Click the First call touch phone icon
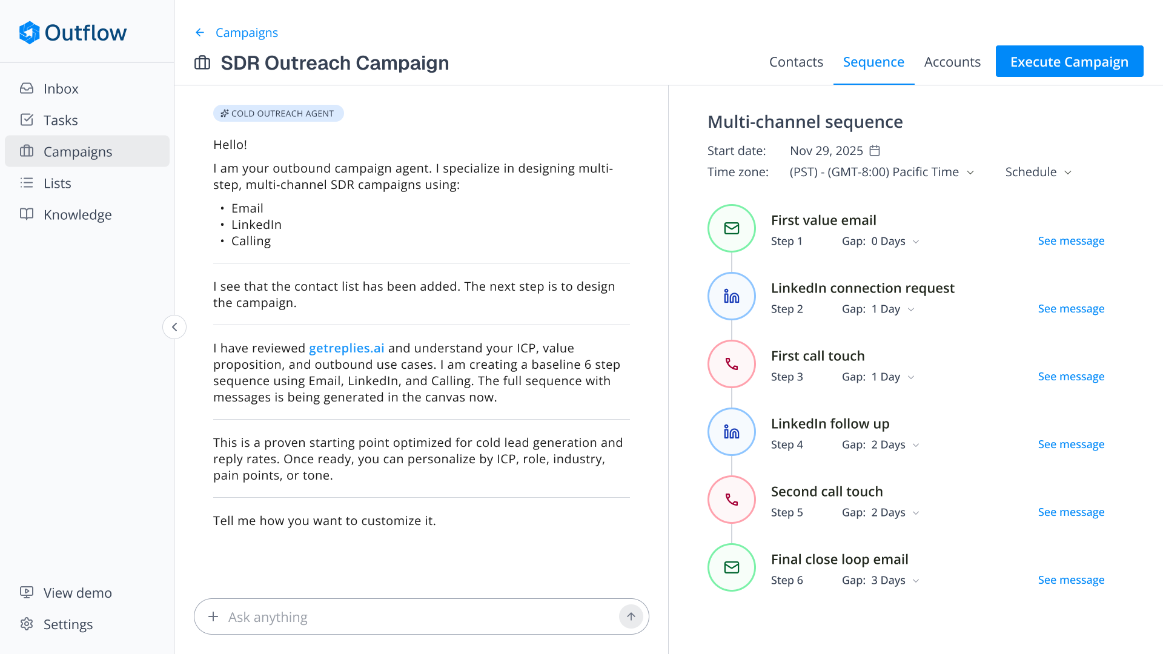This screenshot has width=1163, height=654. coord(731,364)
